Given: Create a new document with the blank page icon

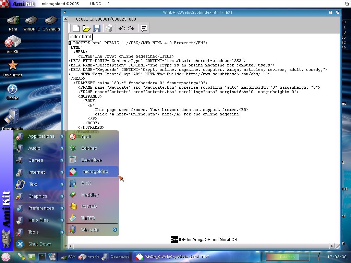Looking at the screenshot, I should pos(76,28).
